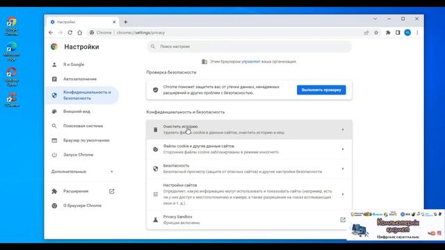Open О браузере Chrome page
The height and width of the screenshot is (250, 445).
(82, 206)
